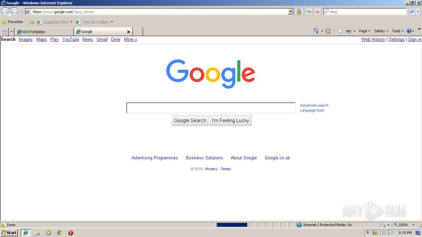This screenshot has width=422, height=237.
Task: Open Web History link
Action: (373, 39)
